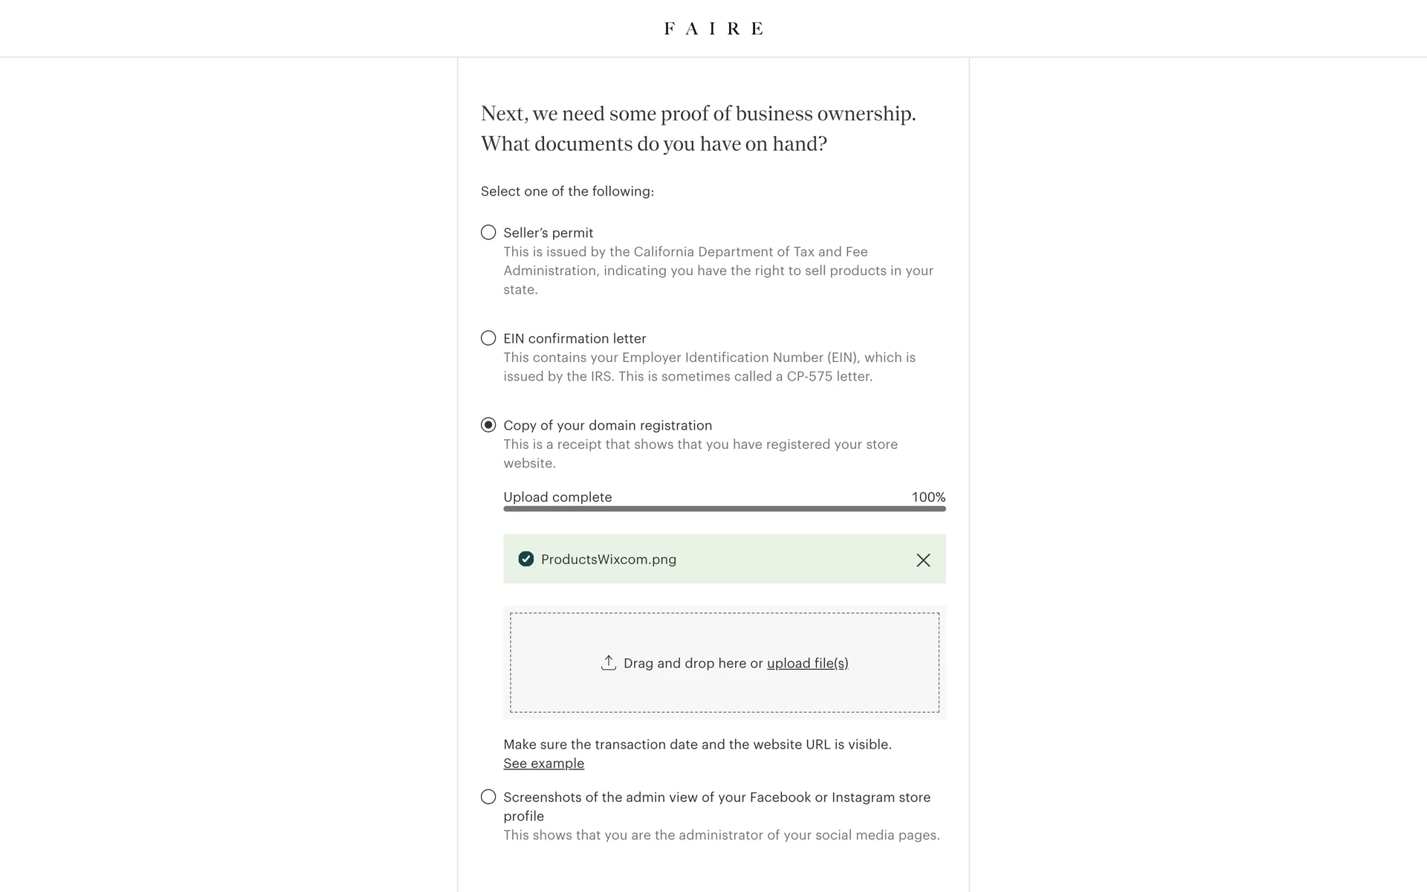Click the "EIN confirmation letter" label text
The width and height of the screenshot is (1427, 892).
pos(575,338)
